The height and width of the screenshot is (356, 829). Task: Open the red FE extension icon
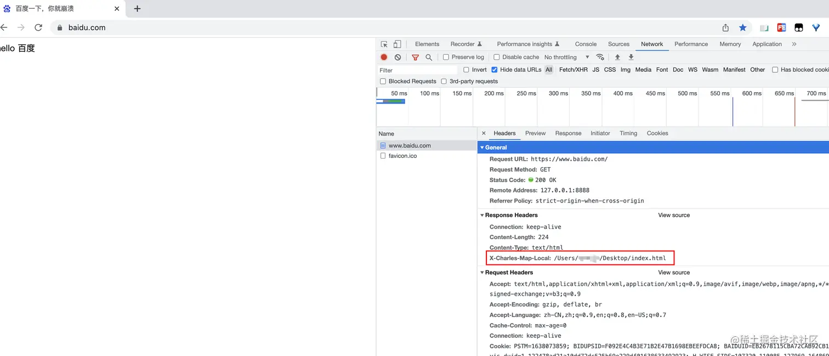pyautogui.click(x=782, y=27)
